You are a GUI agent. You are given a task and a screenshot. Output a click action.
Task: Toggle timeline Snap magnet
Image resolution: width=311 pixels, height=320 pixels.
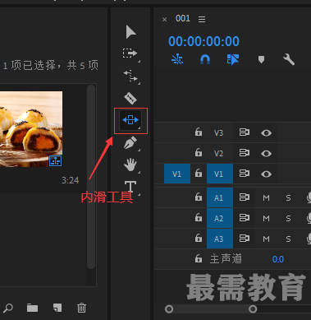(x=205, y=59)
